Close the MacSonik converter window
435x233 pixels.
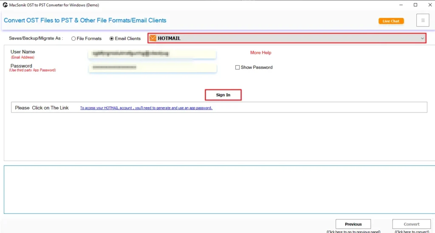click(x=430, y=5)
